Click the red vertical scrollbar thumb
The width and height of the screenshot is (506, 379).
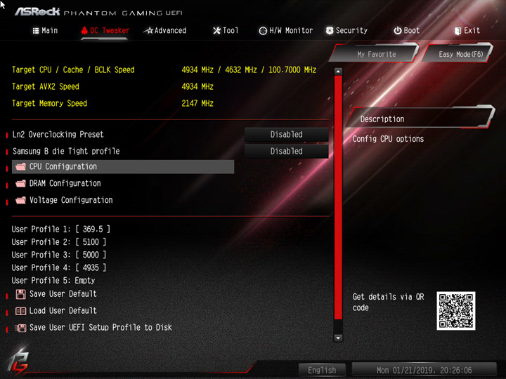pos(338,197)
